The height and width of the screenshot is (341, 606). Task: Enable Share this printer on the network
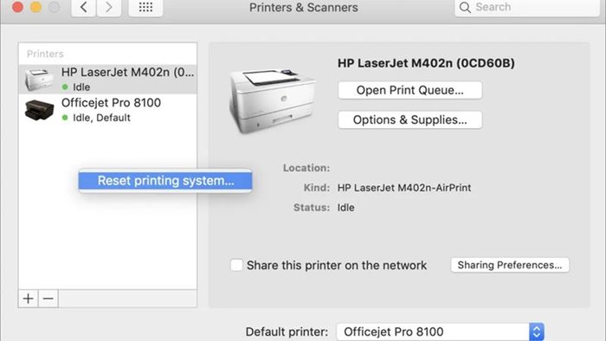pyautogui.click(x=236, y=265)
